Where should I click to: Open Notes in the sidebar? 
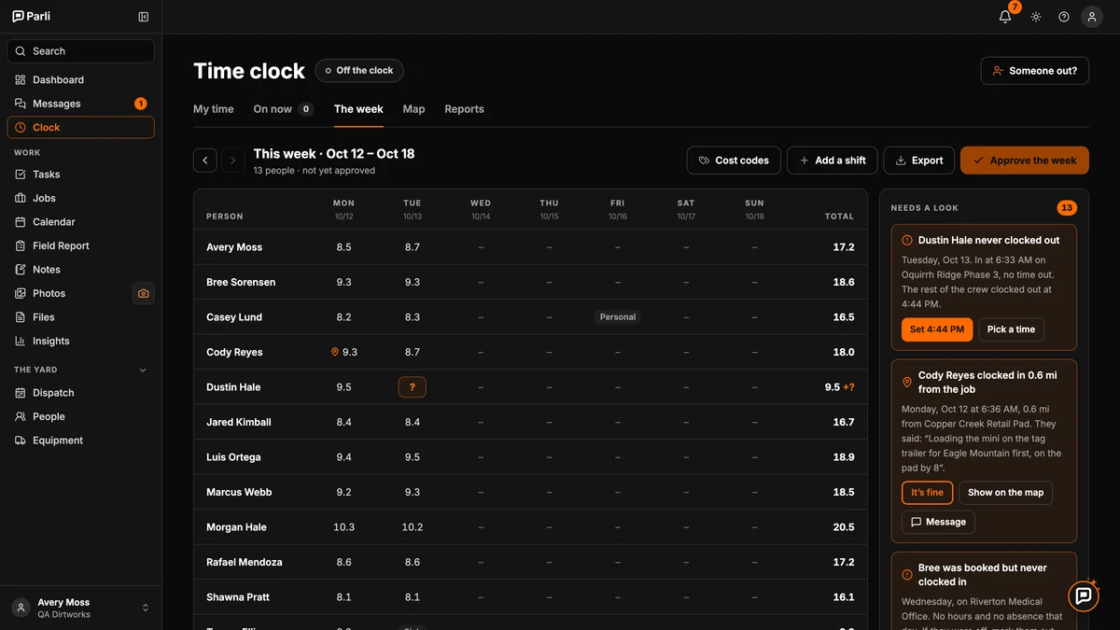[x=81, y=270]
